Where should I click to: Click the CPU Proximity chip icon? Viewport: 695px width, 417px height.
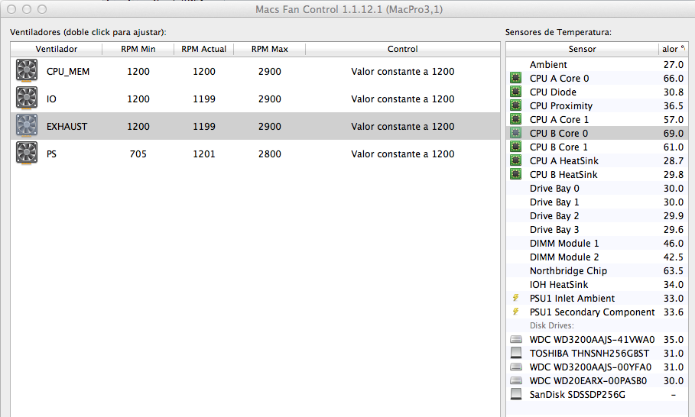[x=515, y=105]
